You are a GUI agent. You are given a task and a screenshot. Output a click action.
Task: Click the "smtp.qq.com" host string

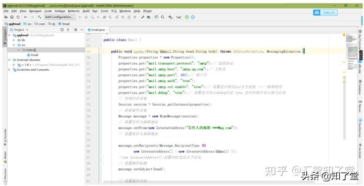[x=193, y=69]
